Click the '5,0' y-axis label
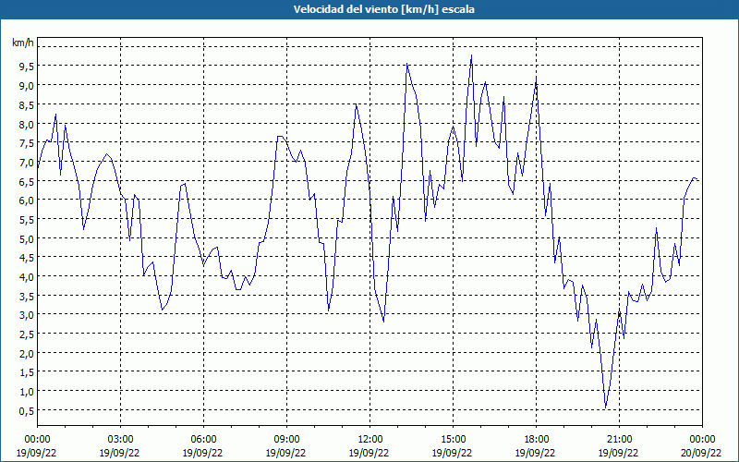This screenshot has width=739, height=462. (26, 239)
